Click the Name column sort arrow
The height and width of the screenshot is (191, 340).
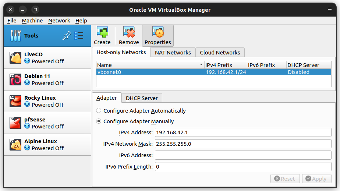pos(201,65)
